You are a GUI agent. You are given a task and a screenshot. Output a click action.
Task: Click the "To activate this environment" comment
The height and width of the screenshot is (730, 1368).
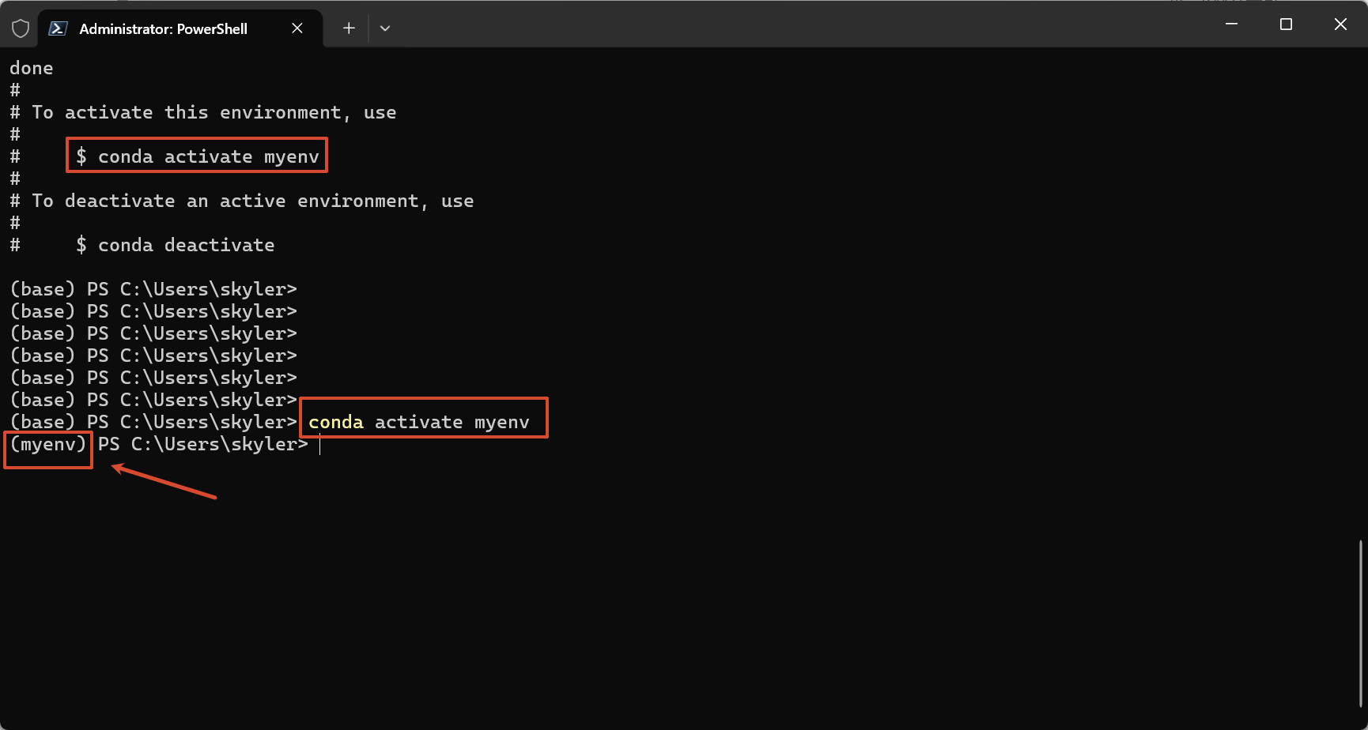pyautogui.click(x=214, y=113)
